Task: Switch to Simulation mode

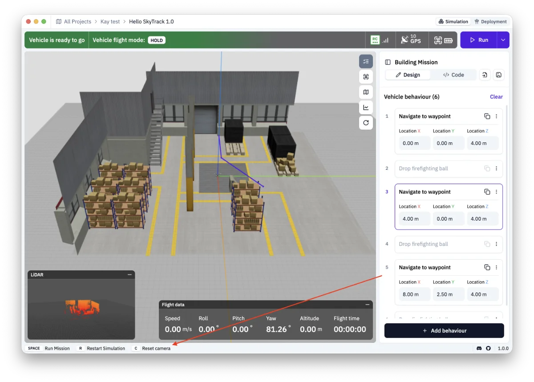Action: [453, 21]
